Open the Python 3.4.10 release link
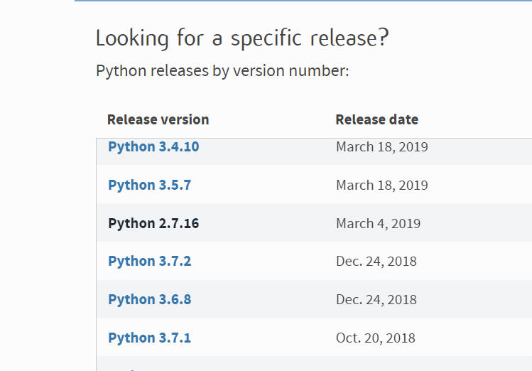Screen dimensions: 532x371 (153, 147)
